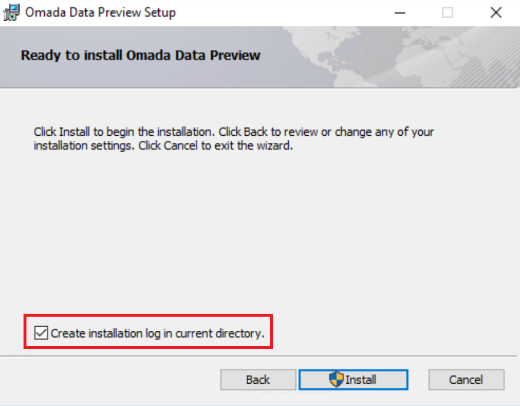
Task: Click the grey header banner left of heading
Action: (10, 57)
